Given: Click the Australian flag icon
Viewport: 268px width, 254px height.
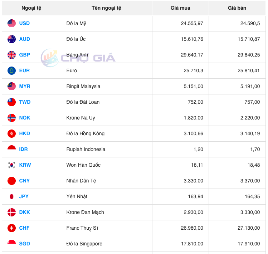Looking at the screenshot, I should tap(11, 39).
